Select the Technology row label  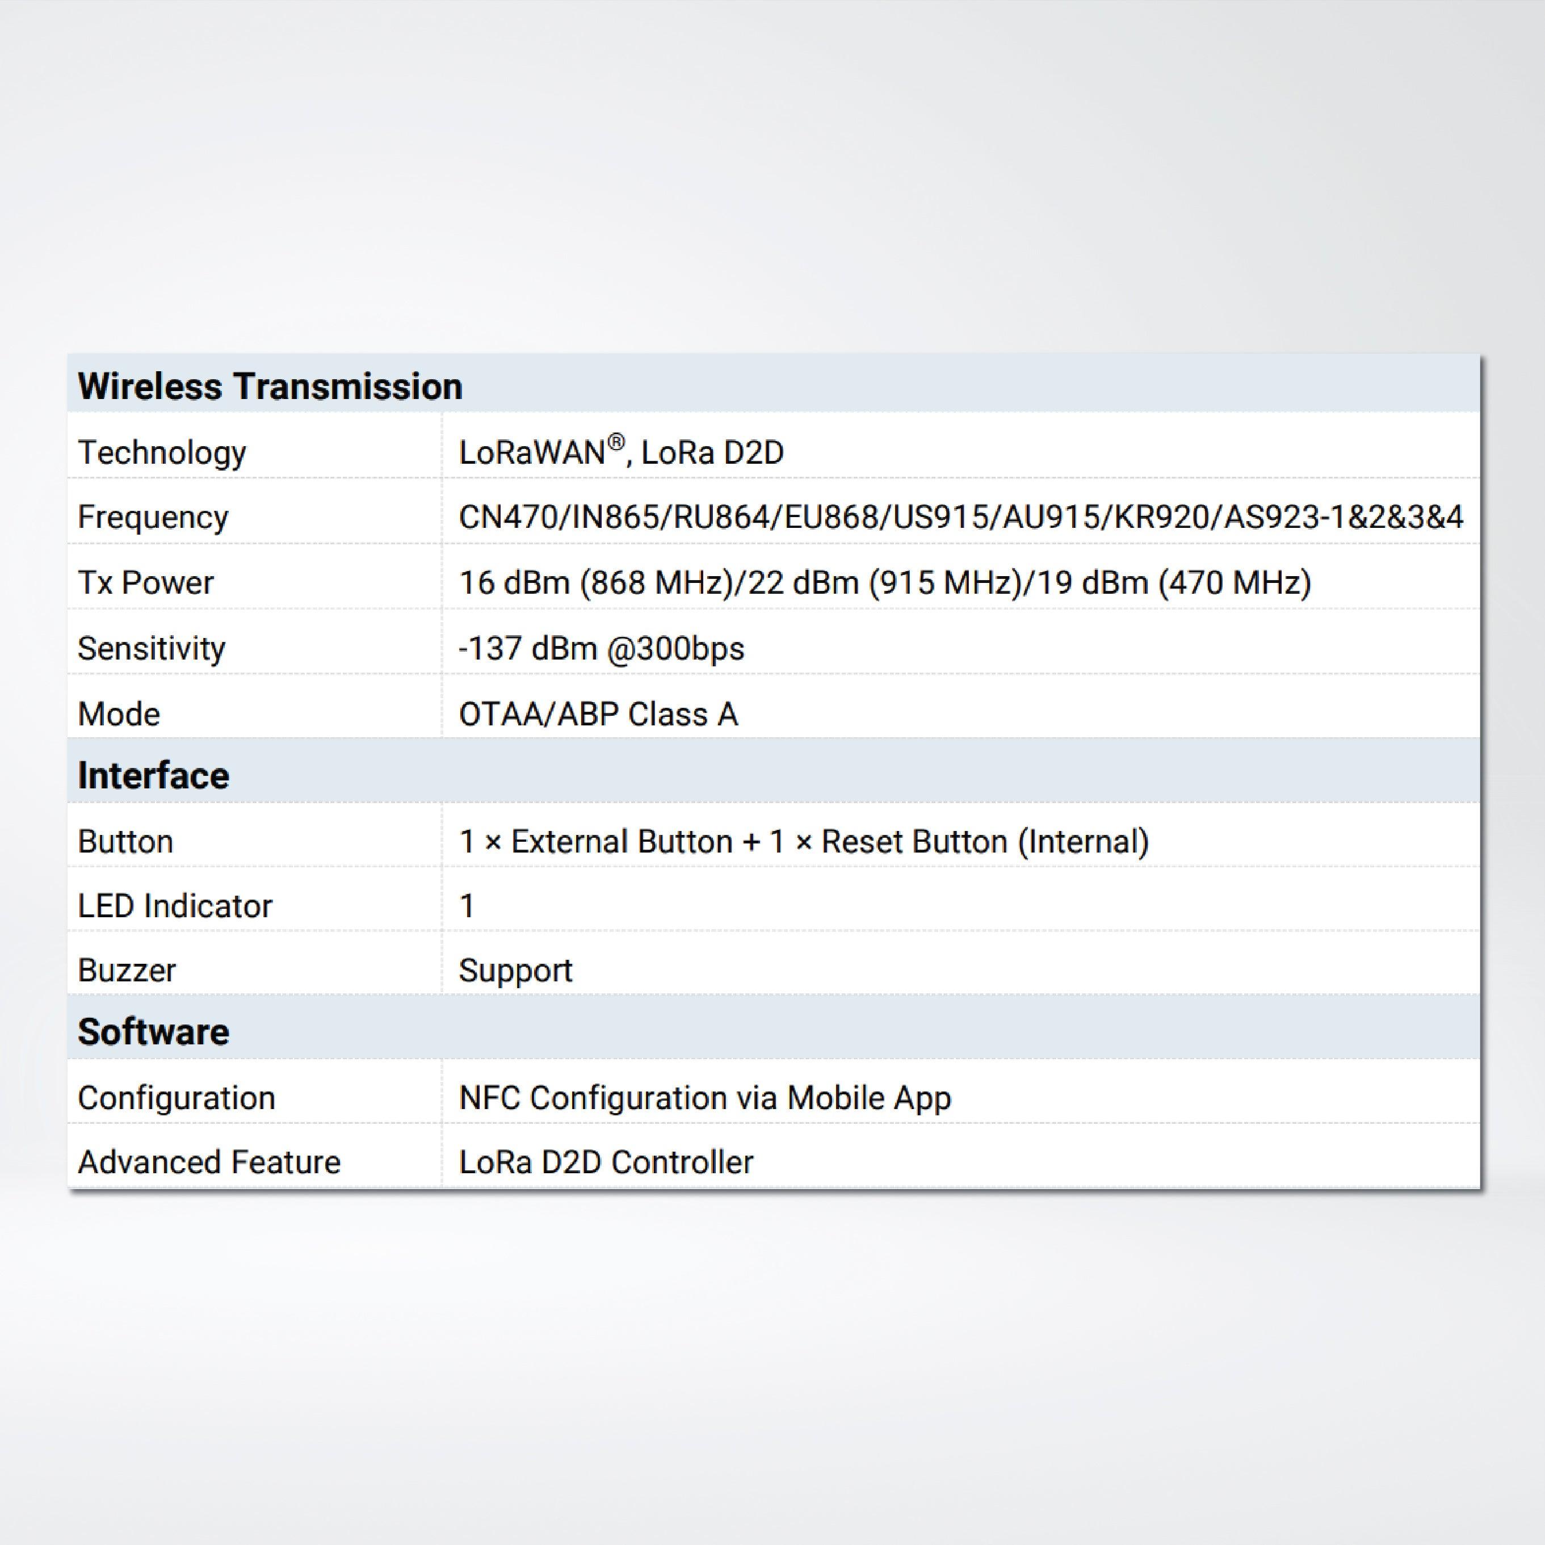tap(162, 452)
